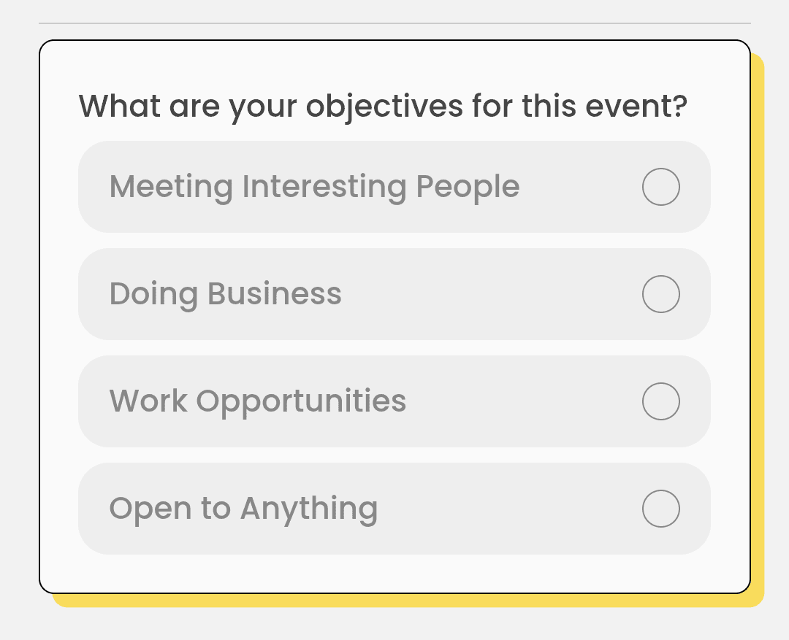Tick the Work Opportunities radio button
The width and height of the screenshot is (789, 640).
coord(661,401)
